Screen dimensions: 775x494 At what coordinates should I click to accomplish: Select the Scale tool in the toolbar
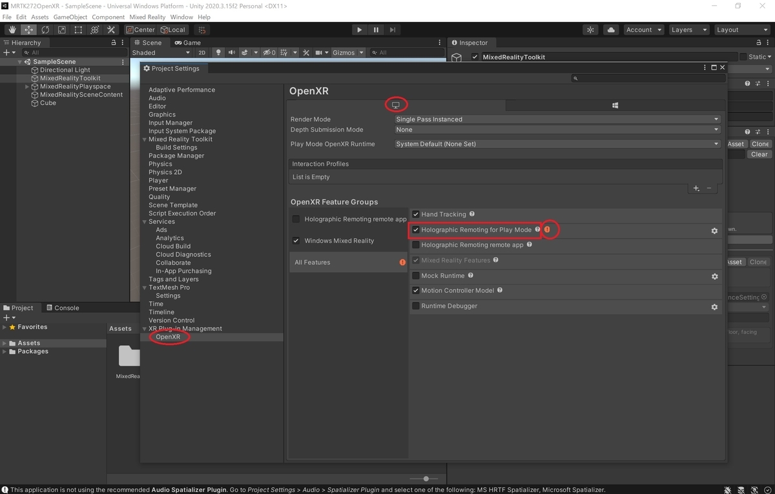[x=61, y=30]
